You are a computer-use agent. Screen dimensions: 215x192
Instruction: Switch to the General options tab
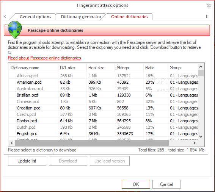pos(35,17)
